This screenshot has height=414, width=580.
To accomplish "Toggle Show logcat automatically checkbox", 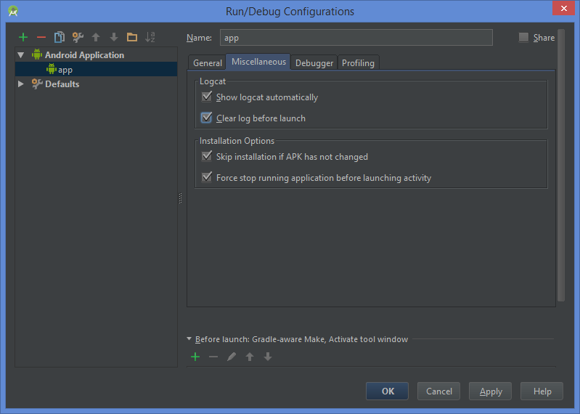I will click(207, 97).
